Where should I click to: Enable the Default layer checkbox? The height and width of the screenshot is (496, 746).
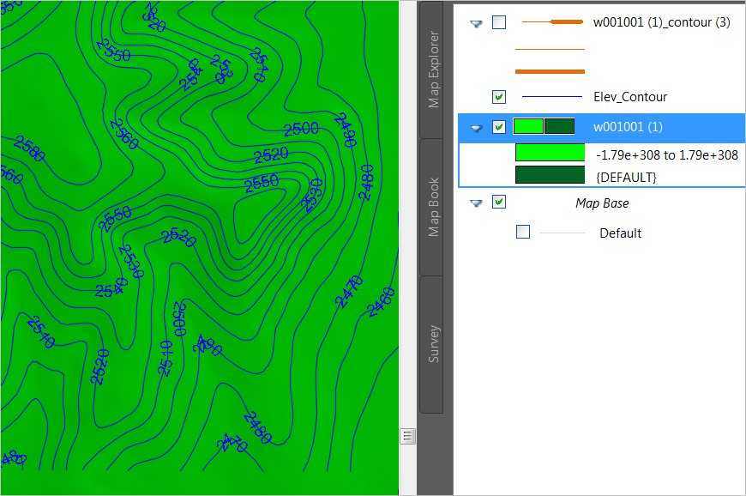point(523,232)
